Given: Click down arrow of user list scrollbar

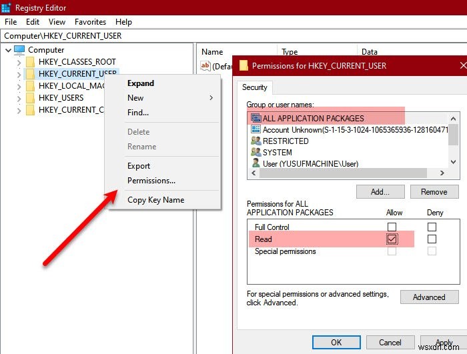Looking at the screenshot, I should tap(453, 162).
